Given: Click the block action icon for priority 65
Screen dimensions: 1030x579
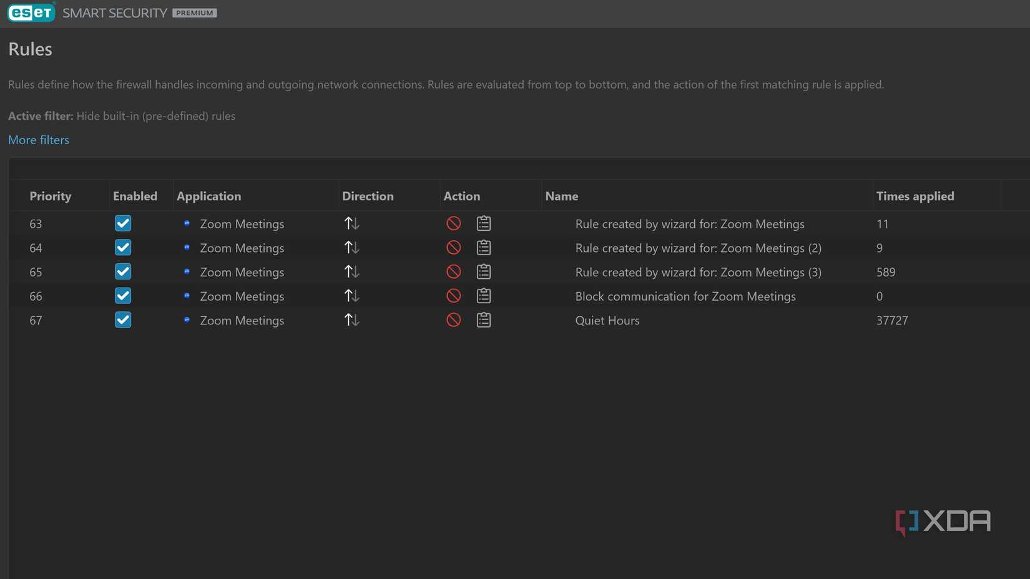Looking at the screenshot, I should [x=454, y=271].
